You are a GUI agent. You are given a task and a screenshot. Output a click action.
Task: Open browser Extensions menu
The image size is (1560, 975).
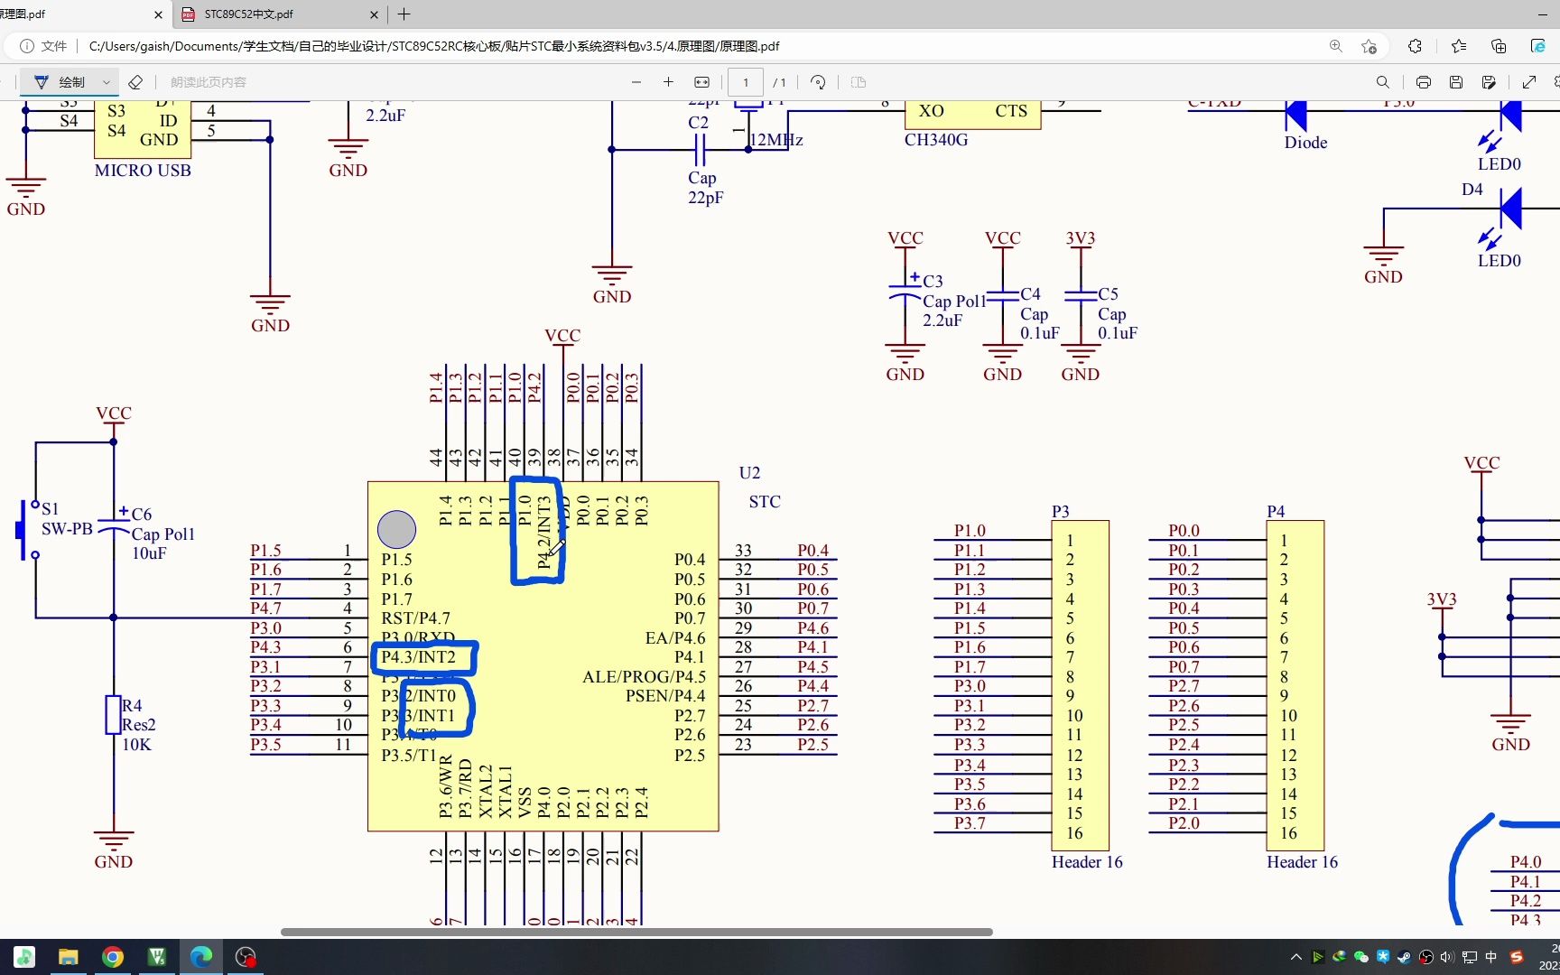click(x=1415, y=46)
